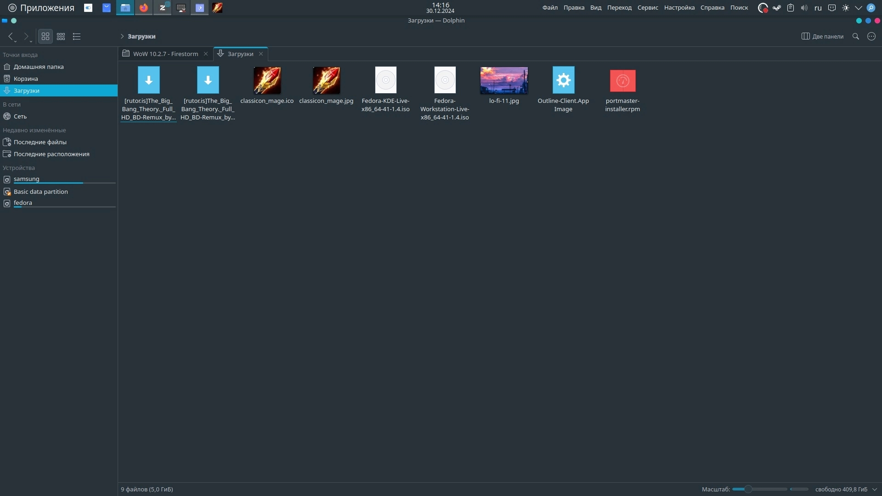This screenshot has width=882, height=496.
Task: Open the Вид menu
Action: [596, 8]
